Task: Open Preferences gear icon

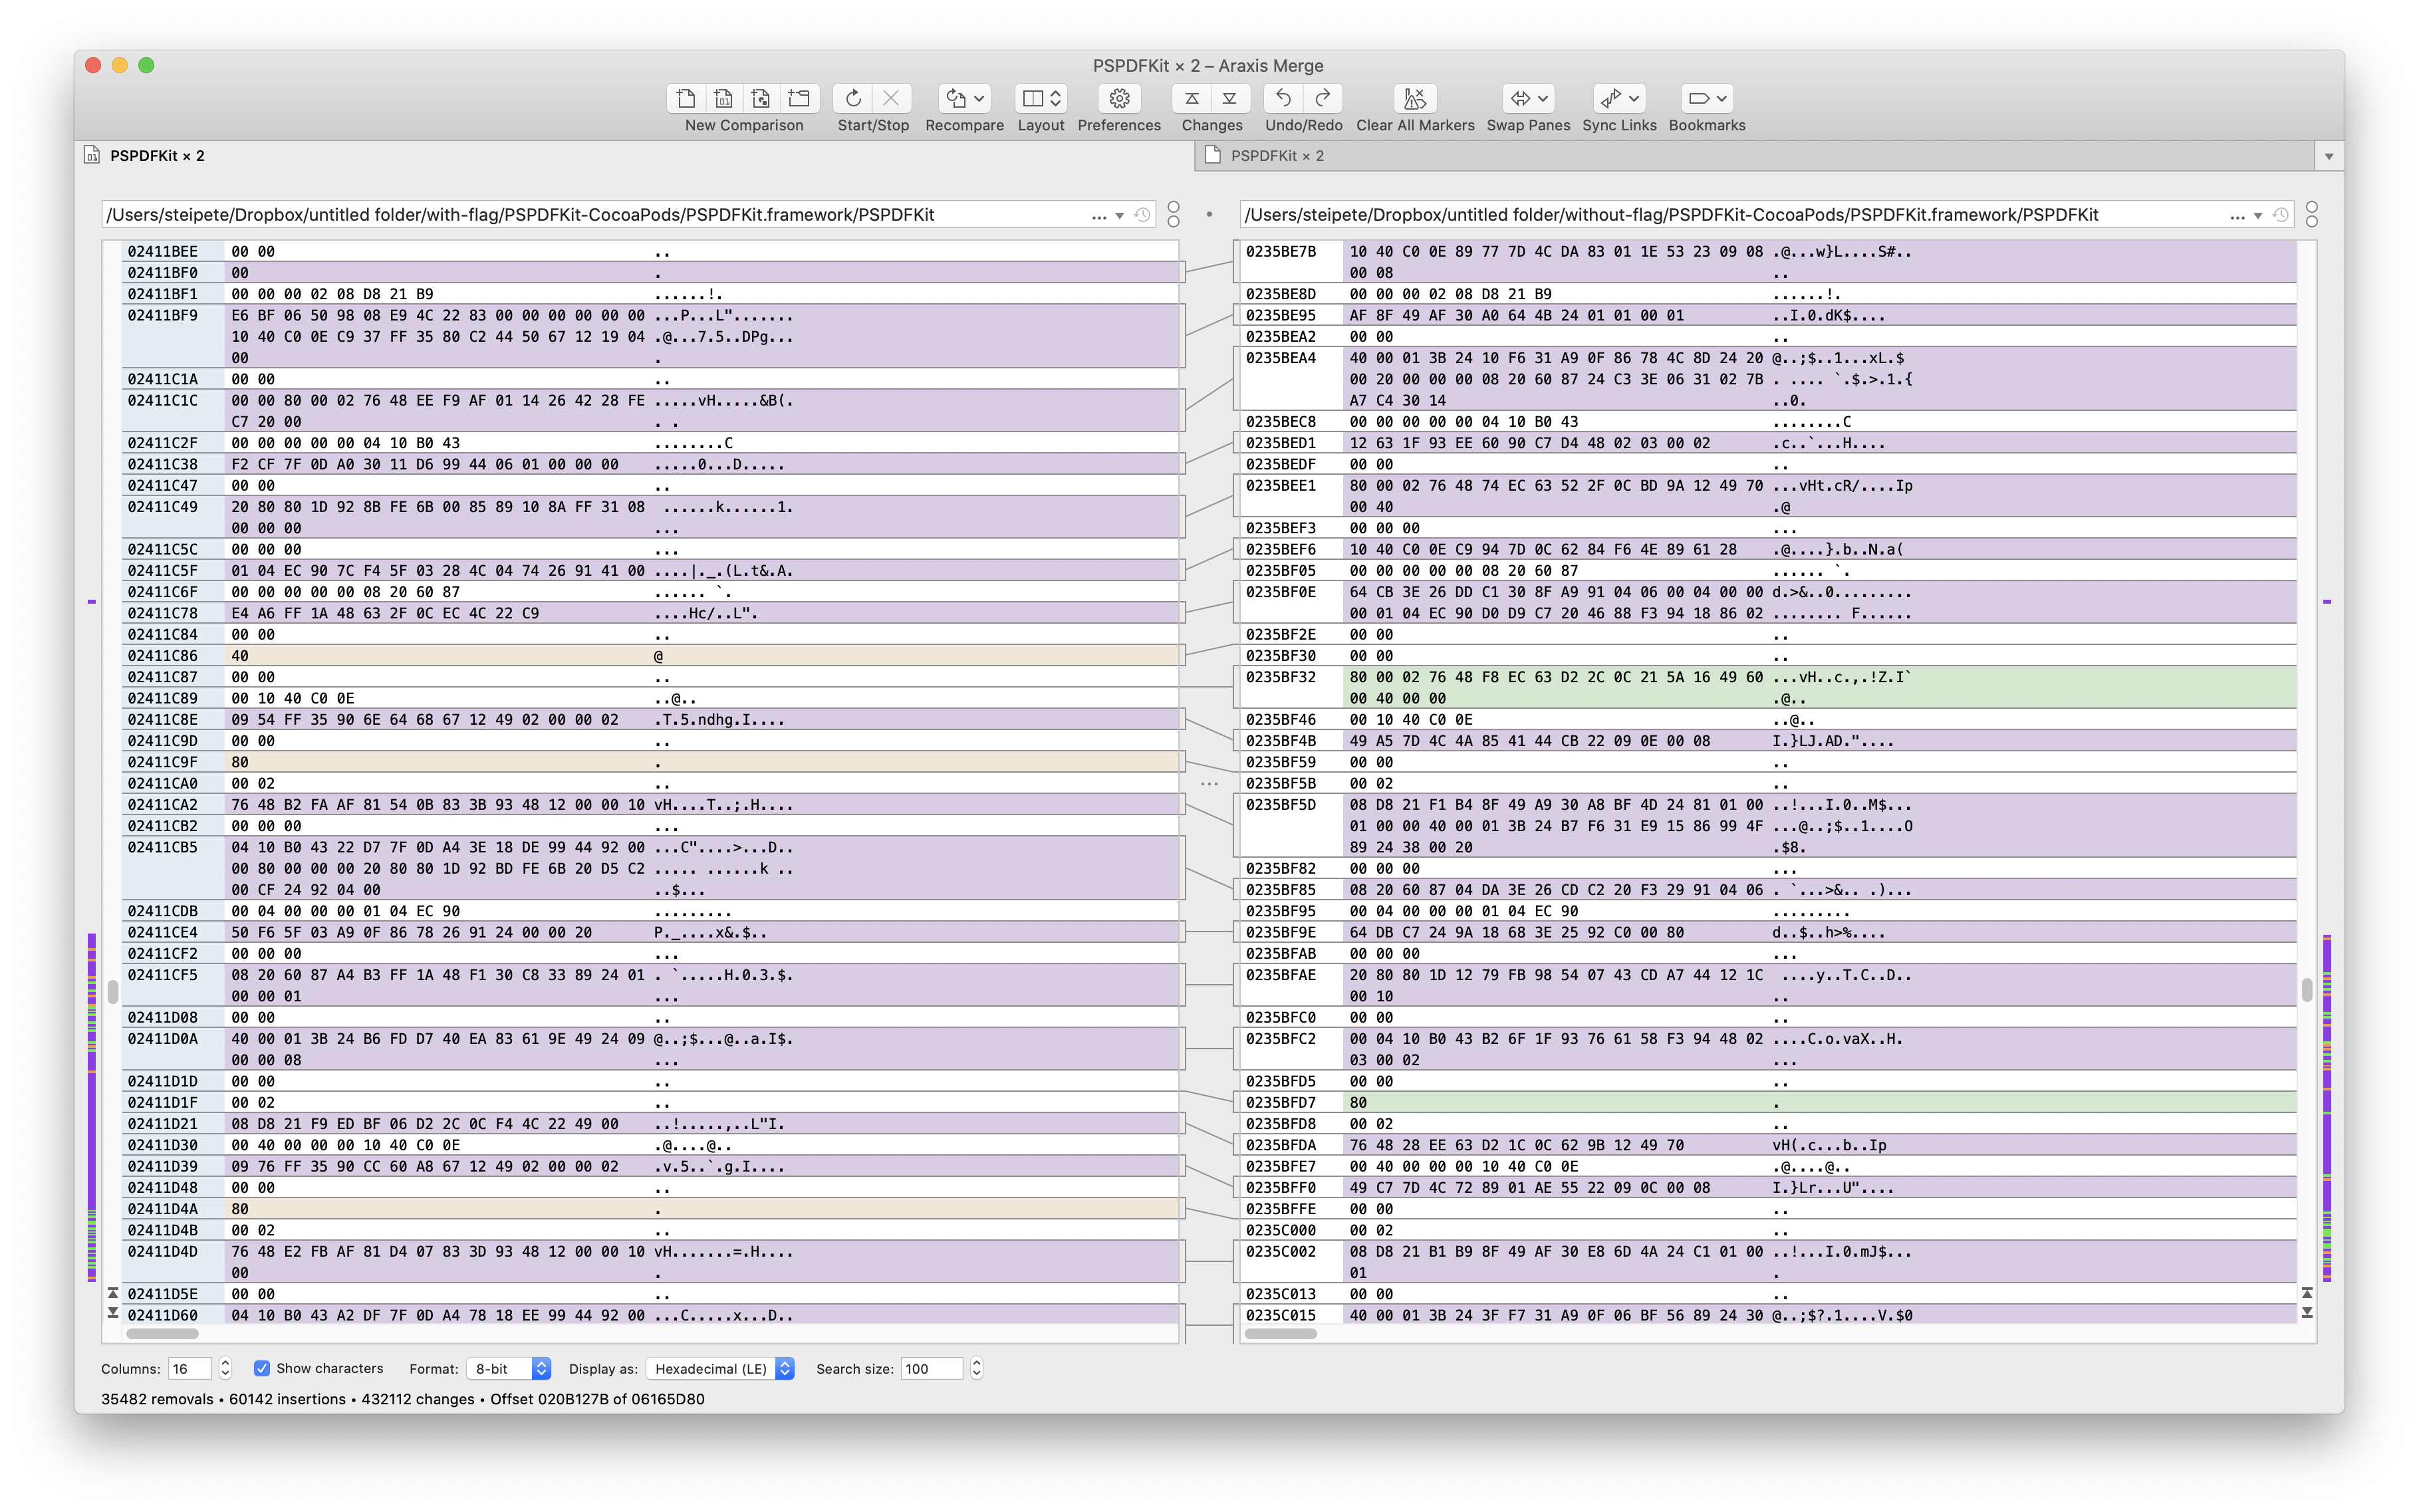Action: [1119, 98]
